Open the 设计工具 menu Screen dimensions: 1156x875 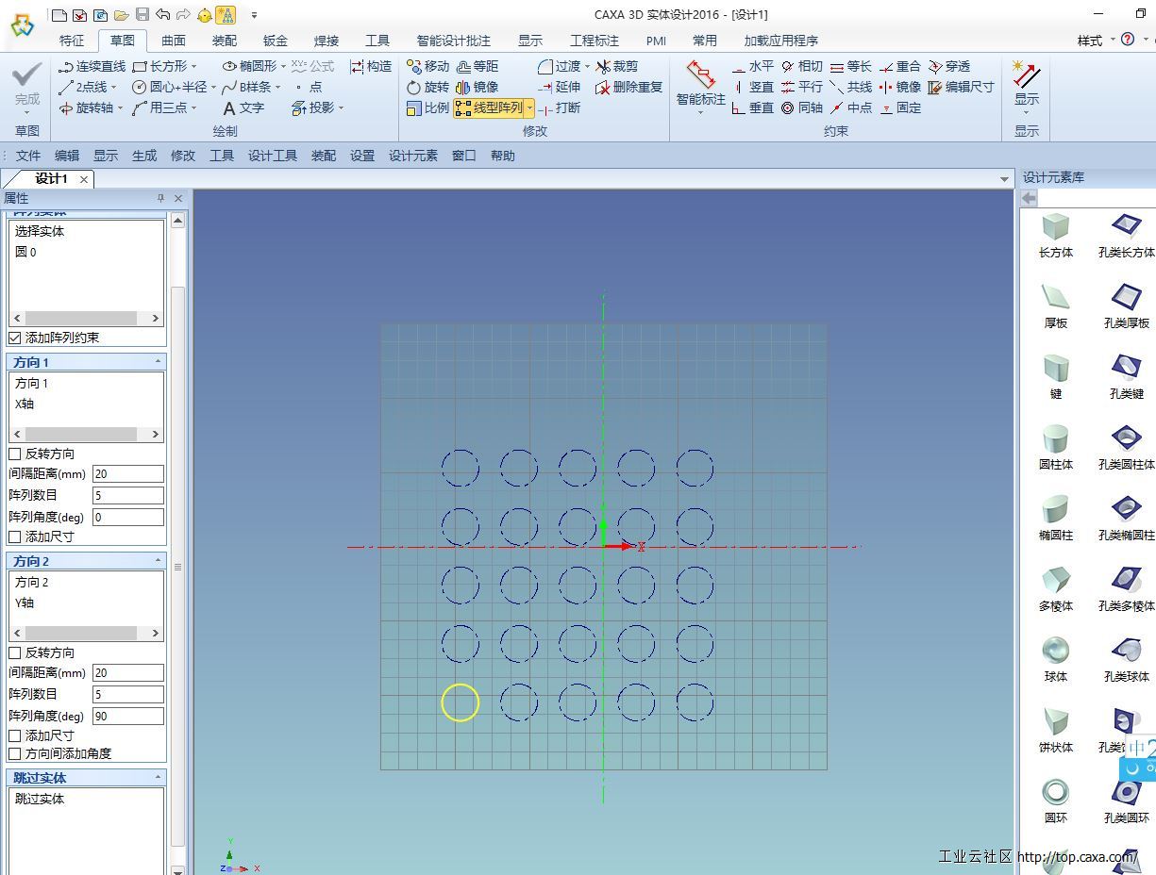pyautogui.click(x=272, y=156)
